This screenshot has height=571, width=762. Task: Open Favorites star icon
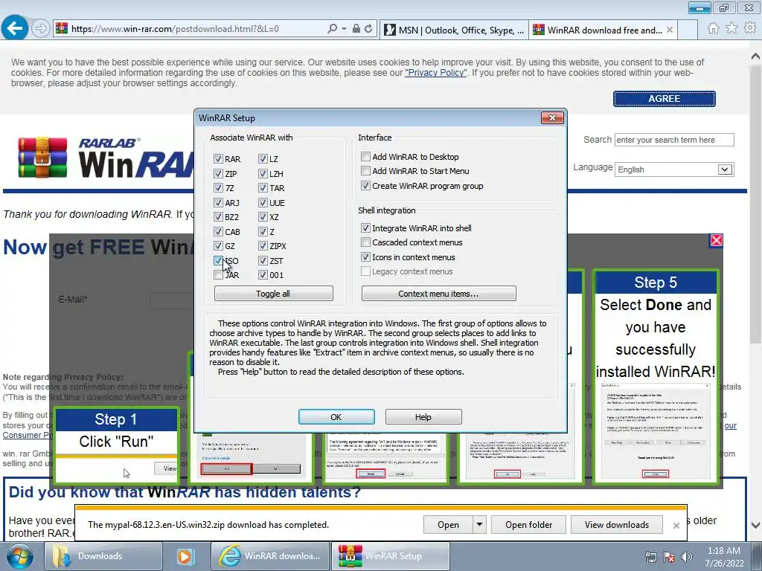pyautogui.click(x=732, y=28)
